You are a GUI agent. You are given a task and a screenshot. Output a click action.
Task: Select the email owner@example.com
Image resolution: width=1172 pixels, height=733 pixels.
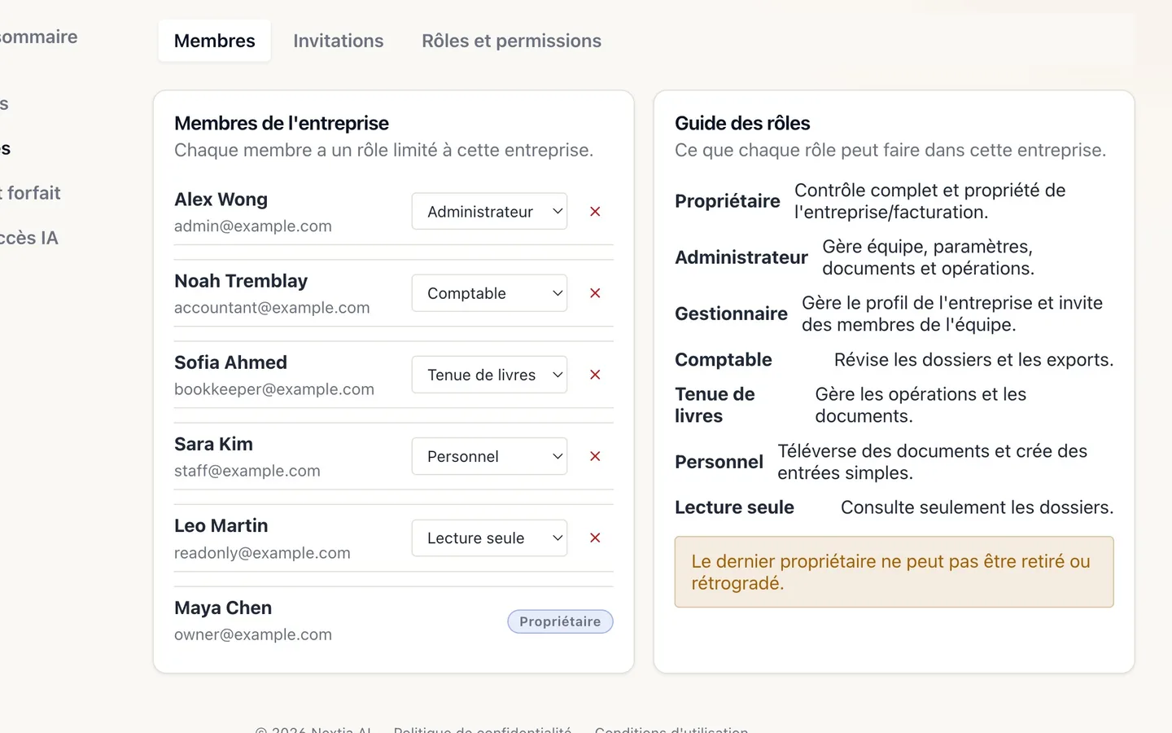[253, 634]
